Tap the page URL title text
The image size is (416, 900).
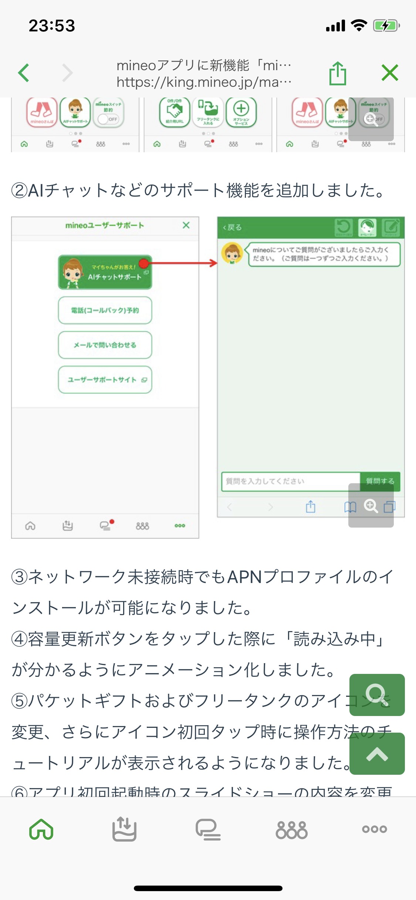(x=204, y=74)
